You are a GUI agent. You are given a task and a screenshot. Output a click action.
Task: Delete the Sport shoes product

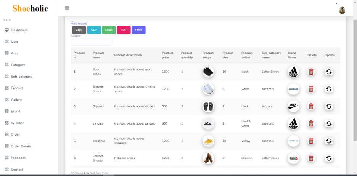click(x=311, y=72)
